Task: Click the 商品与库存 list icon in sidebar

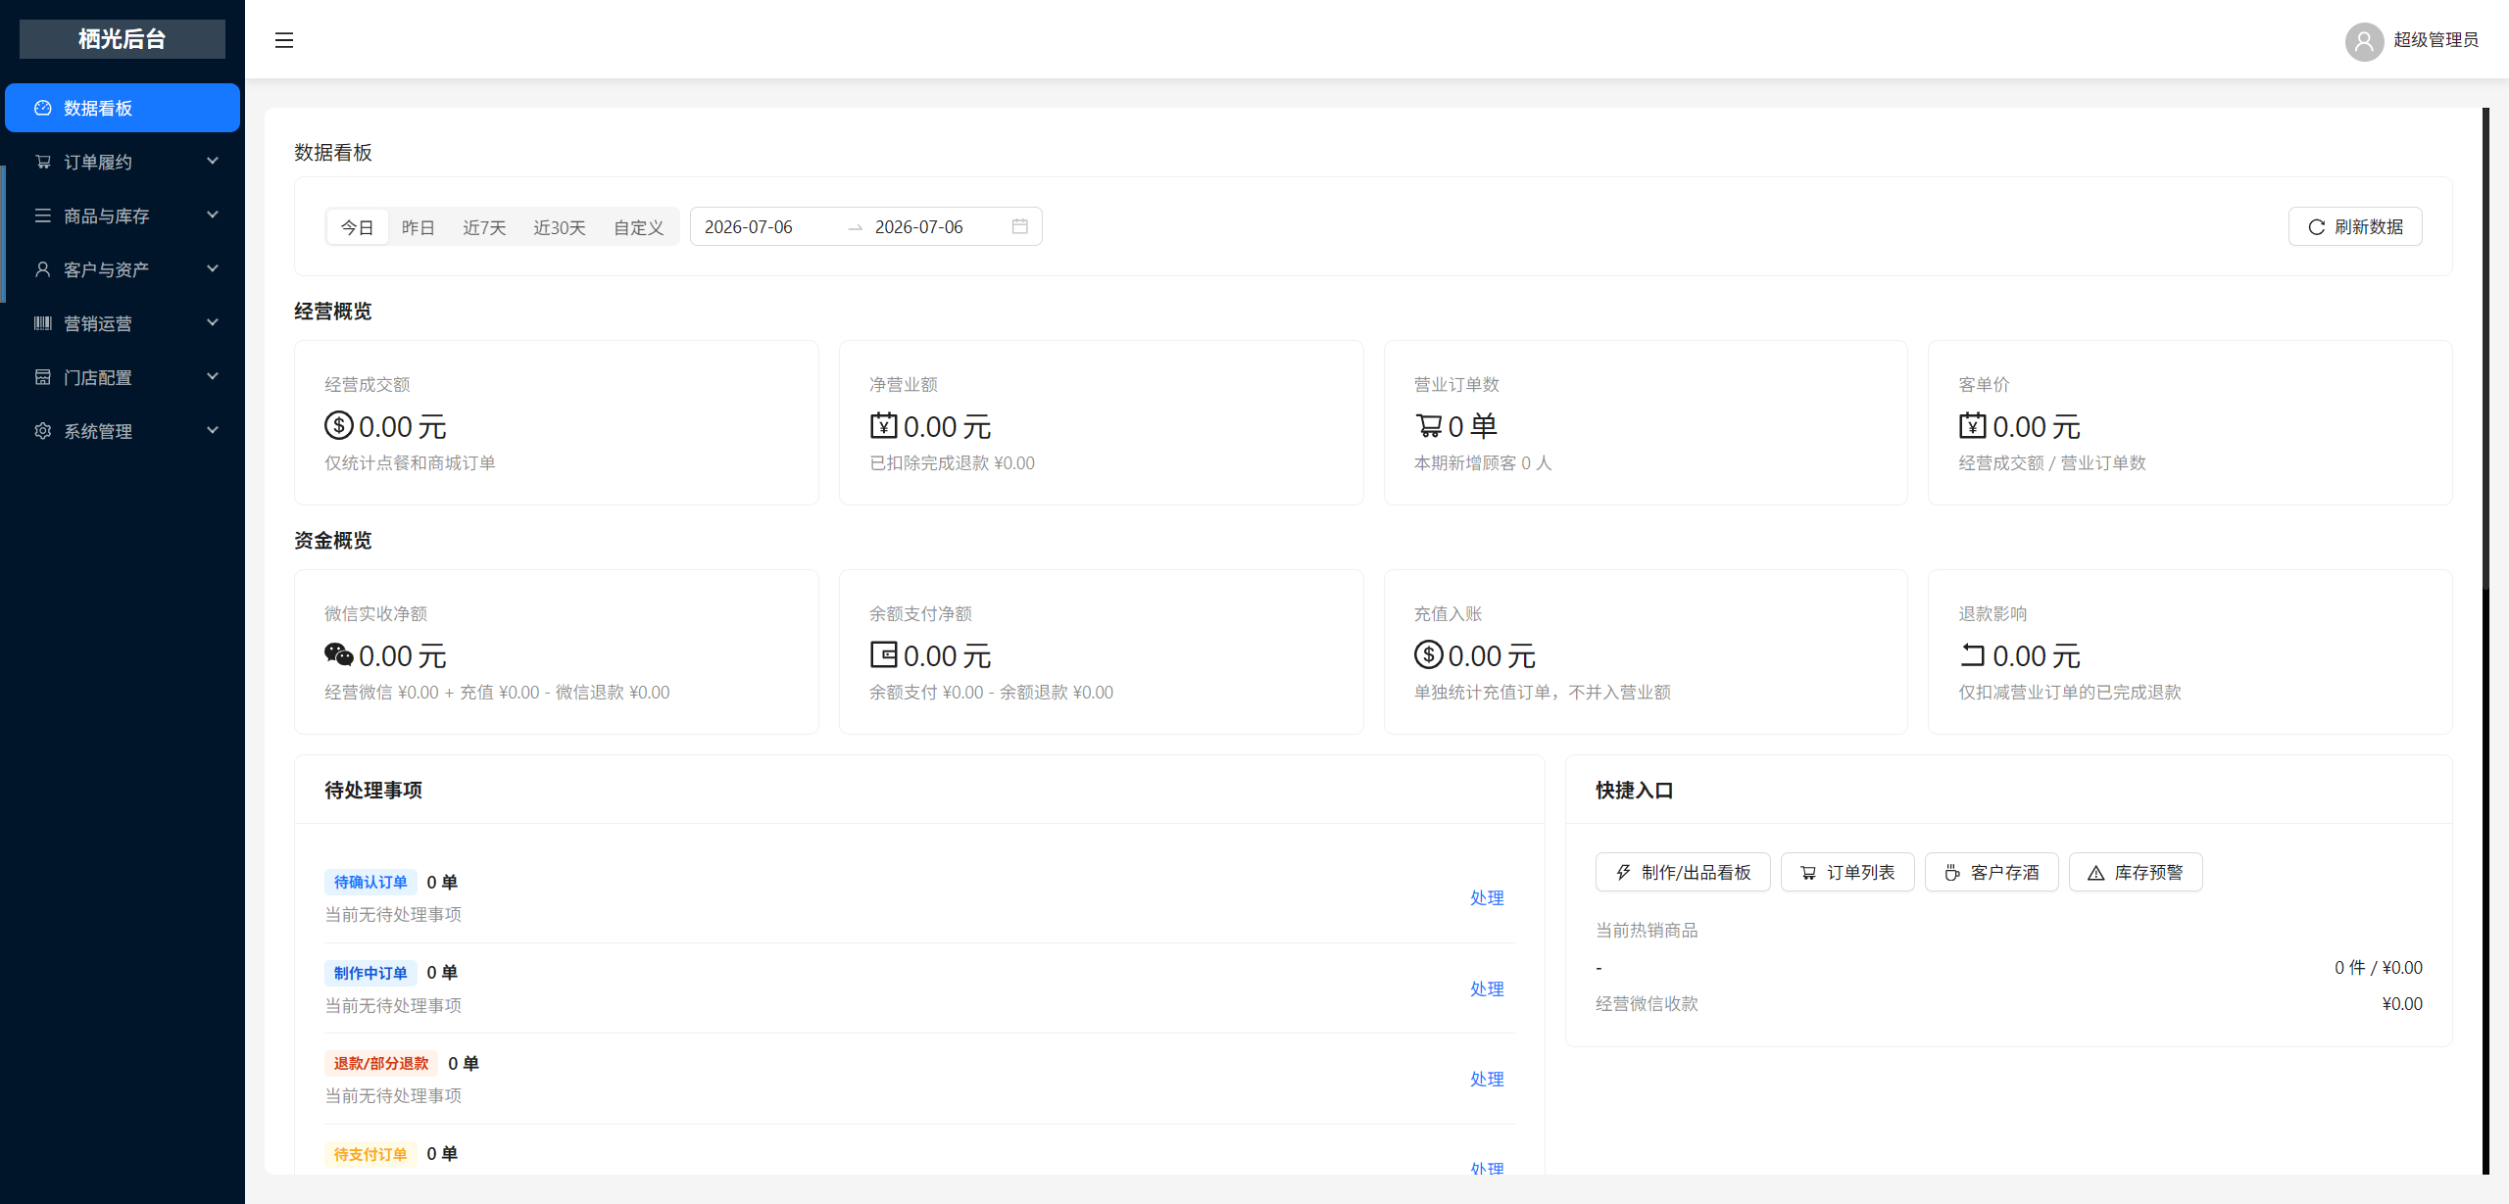Action: pos(43,216)
